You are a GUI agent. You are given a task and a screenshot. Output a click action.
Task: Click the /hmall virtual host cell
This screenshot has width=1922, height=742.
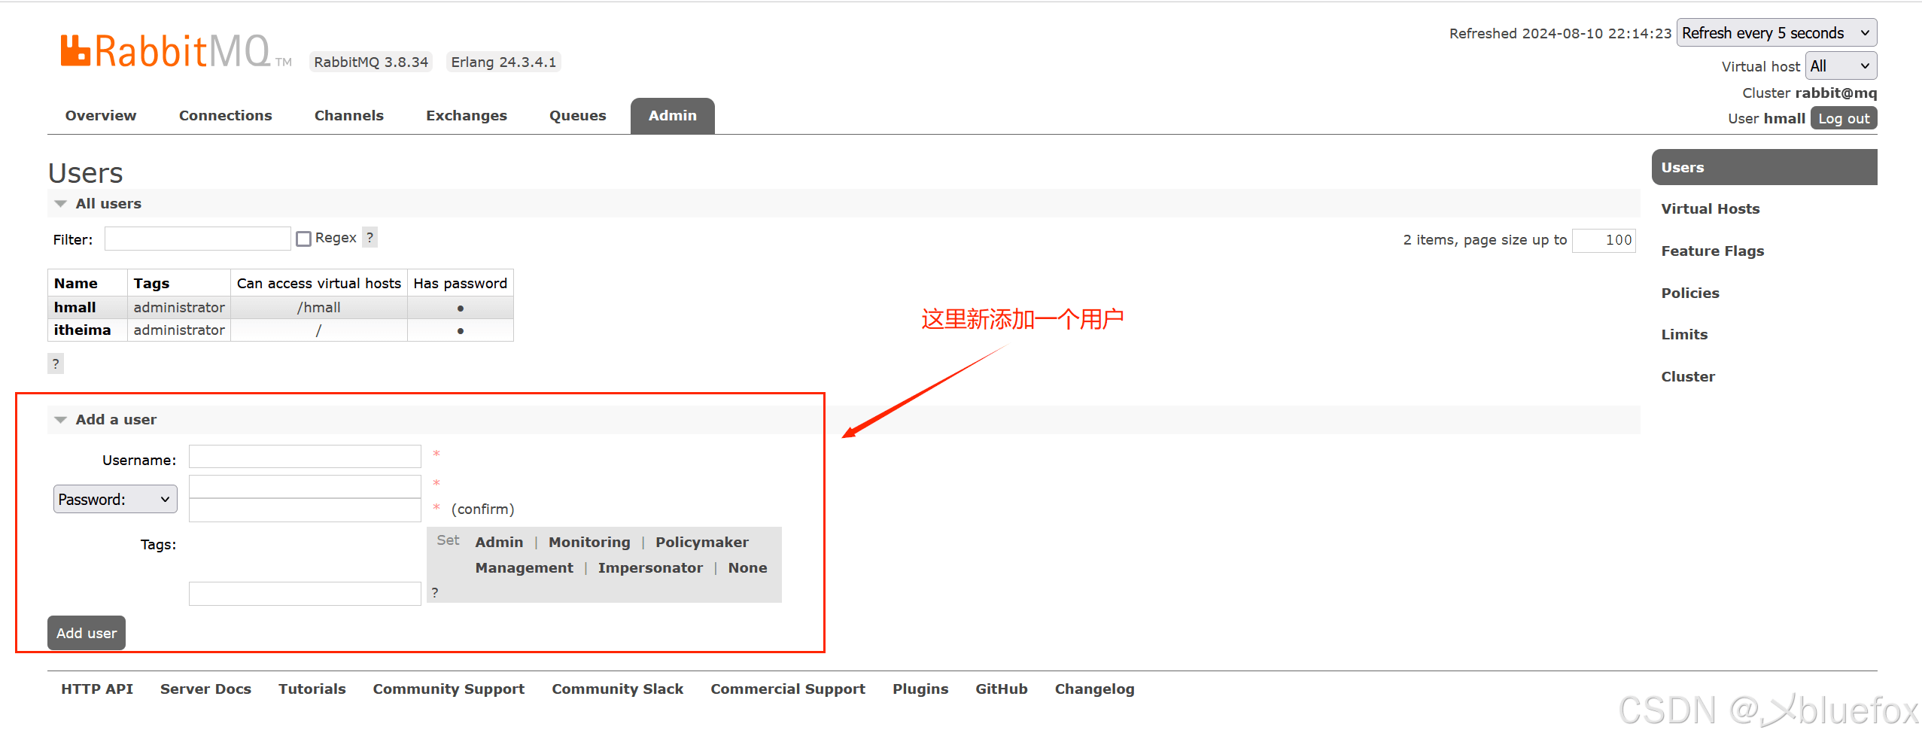(319, 307)
